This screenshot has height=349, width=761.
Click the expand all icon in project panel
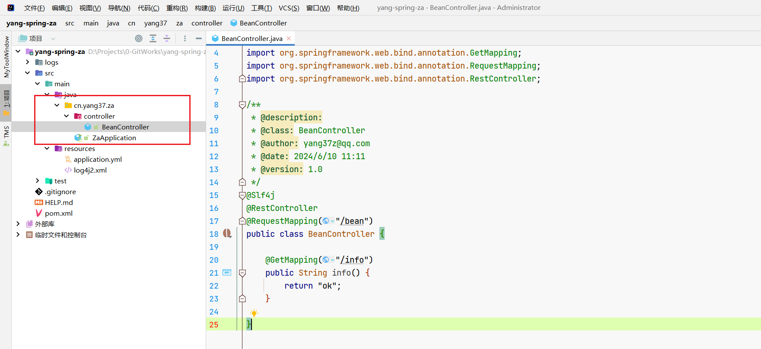click(153, 38)
